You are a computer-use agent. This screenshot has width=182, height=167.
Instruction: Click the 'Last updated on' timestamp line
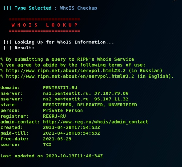[52, 156]
